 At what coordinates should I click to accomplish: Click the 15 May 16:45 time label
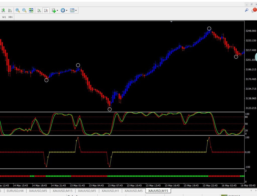[172, 185]
